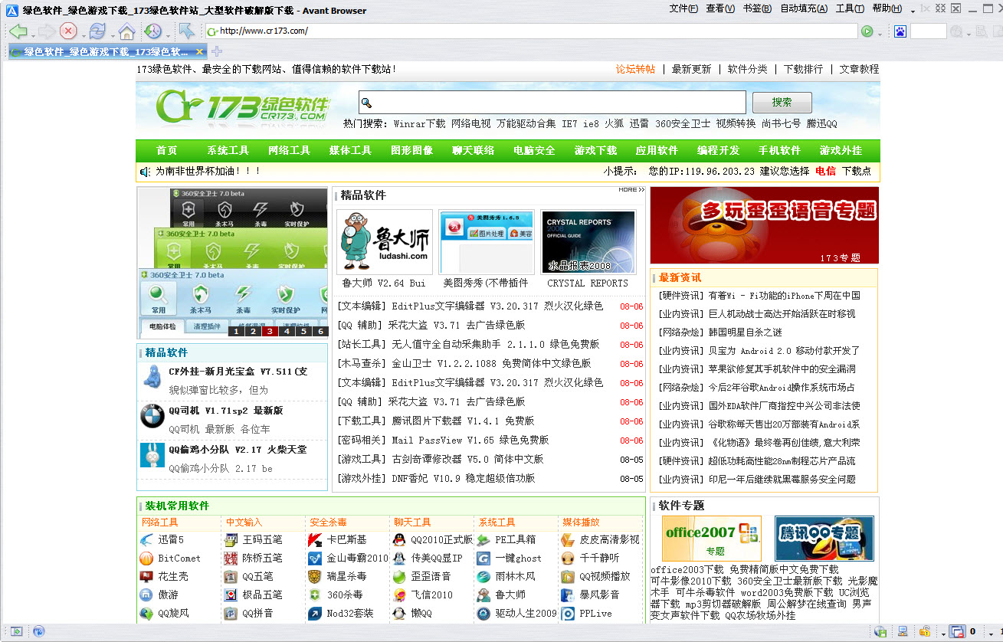
Task: Open the History clock icon
Action: 152,31
